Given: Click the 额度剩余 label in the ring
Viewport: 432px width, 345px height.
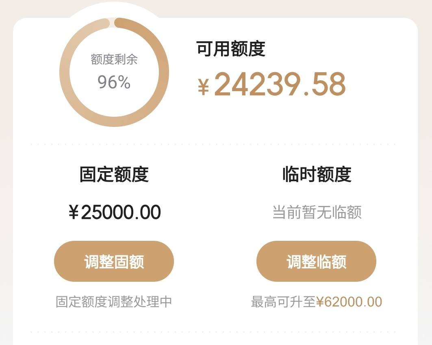Looking at the screenshot, I should (114, 59).
